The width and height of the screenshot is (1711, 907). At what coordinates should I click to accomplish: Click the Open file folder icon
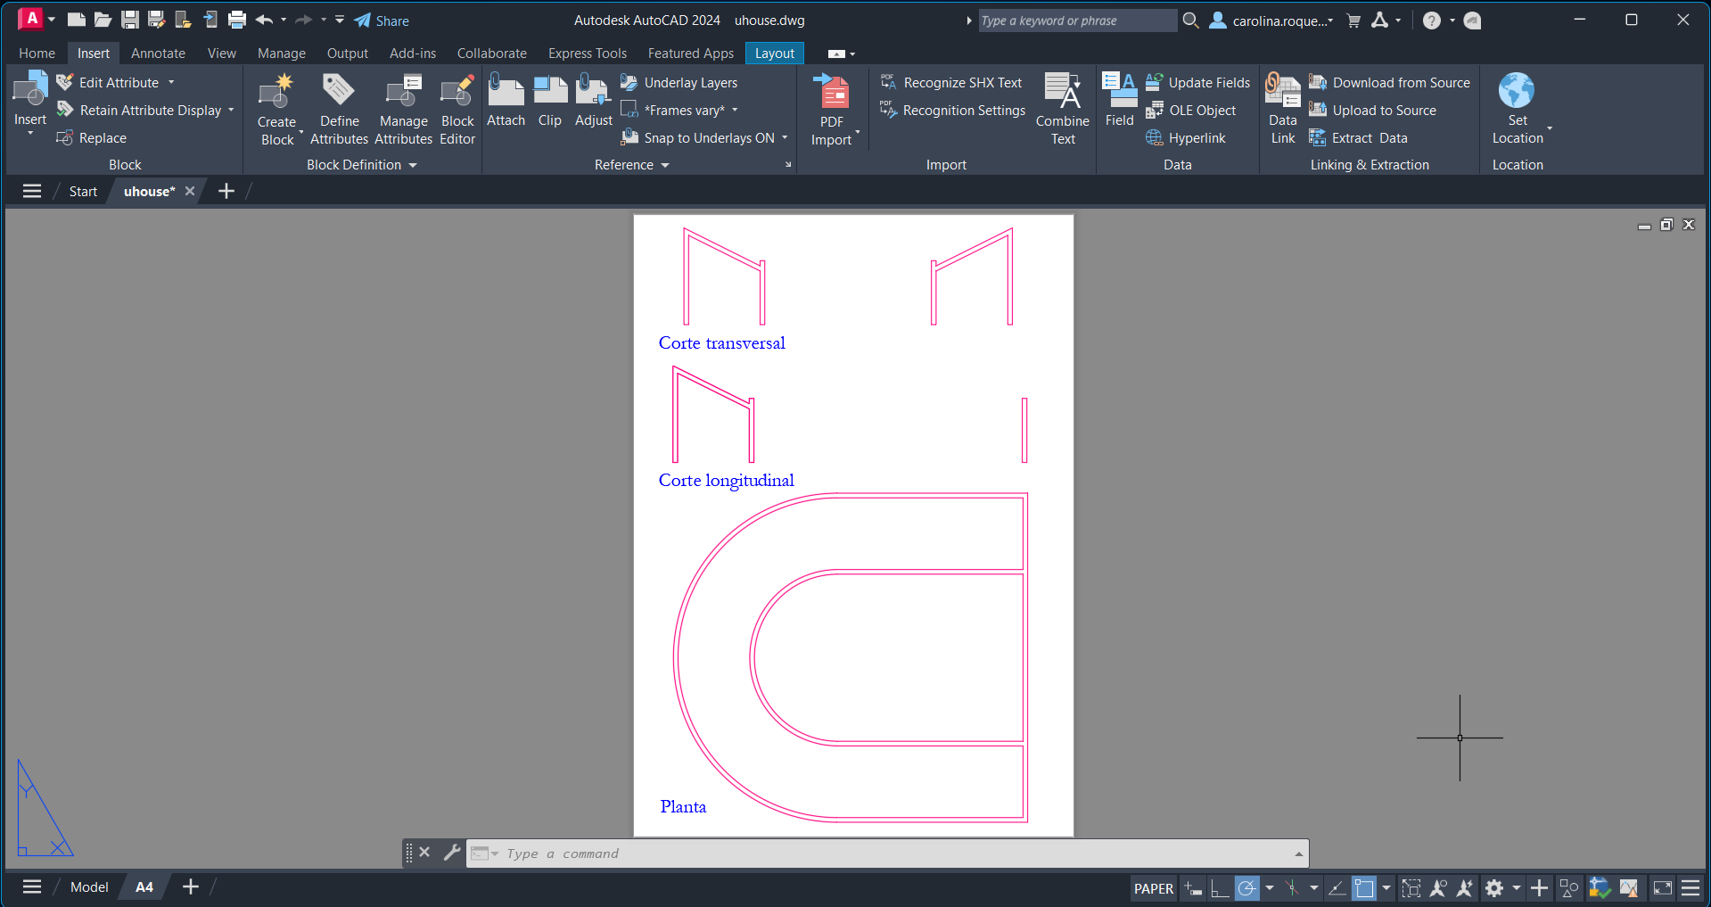coord(103,20)
